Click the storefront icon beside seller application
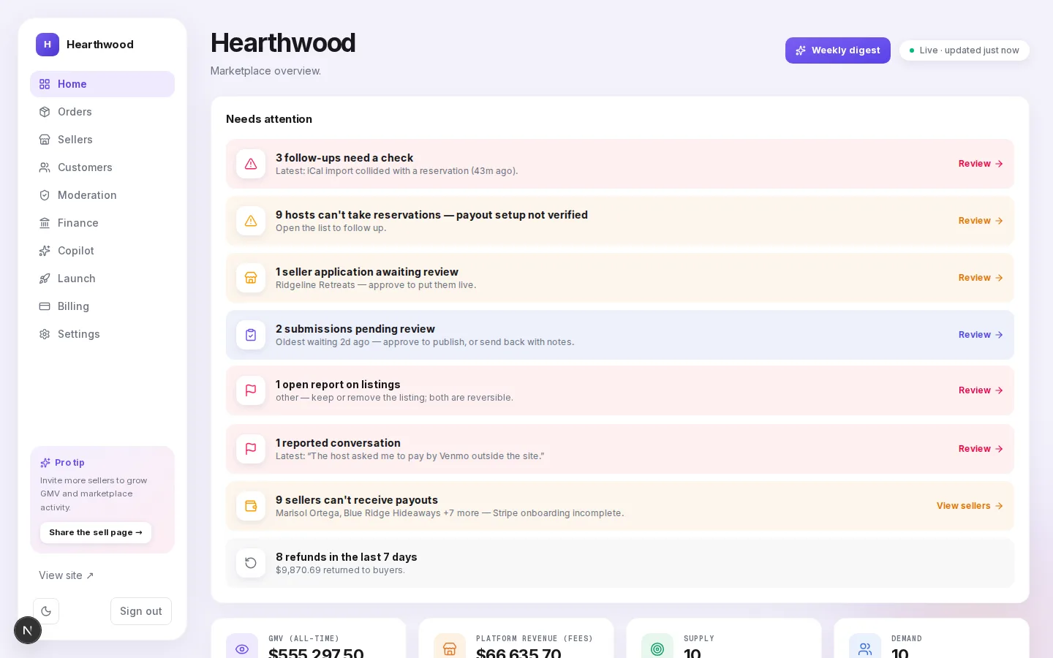The width and height of the screenshot is (1053, 658). coord(251,278)
